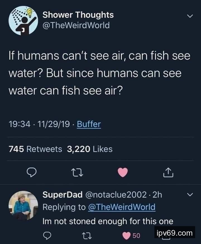Expand the main tweet options chevron

(x=190, y=16)
